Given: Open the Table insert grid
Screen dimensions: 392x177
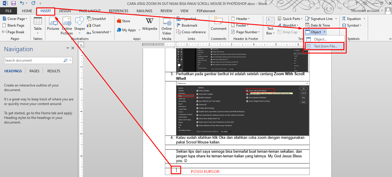Looking at the screenshot, I should [x=38, y=25].
